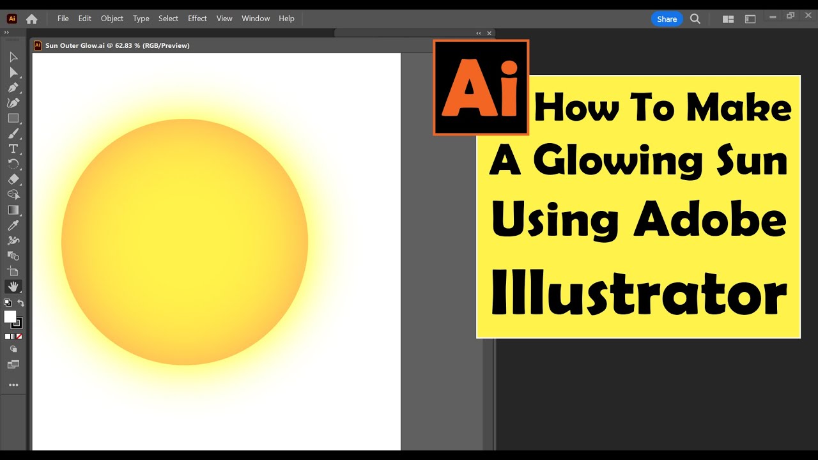Select the Type tool
818x460 pixels.
(x=13, y=149)
